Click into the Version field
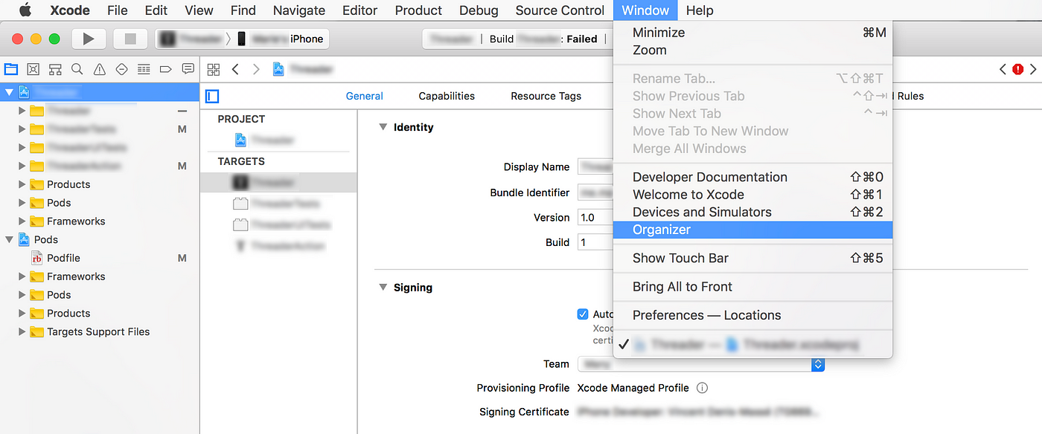The width and height of the screenshot is (1042, 434). [595, 218]
